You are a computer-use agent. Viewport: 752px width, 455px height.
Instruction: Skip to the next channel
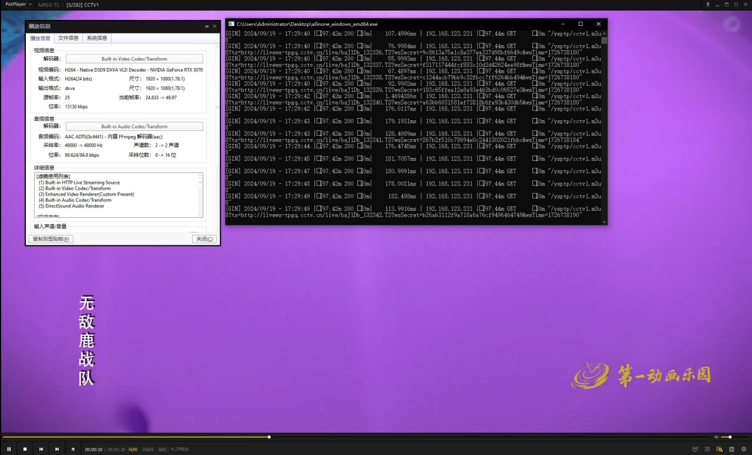click(57, 449)
